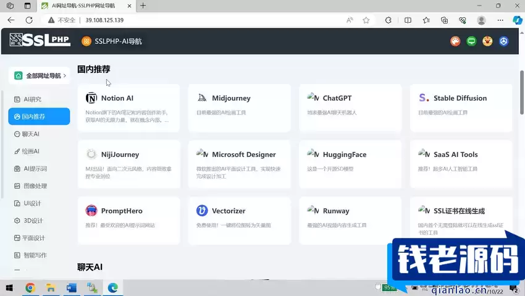This screenshot has height=296, width=525.
Task: Open the Midjourney card
Action: click(x=240, y=108)
